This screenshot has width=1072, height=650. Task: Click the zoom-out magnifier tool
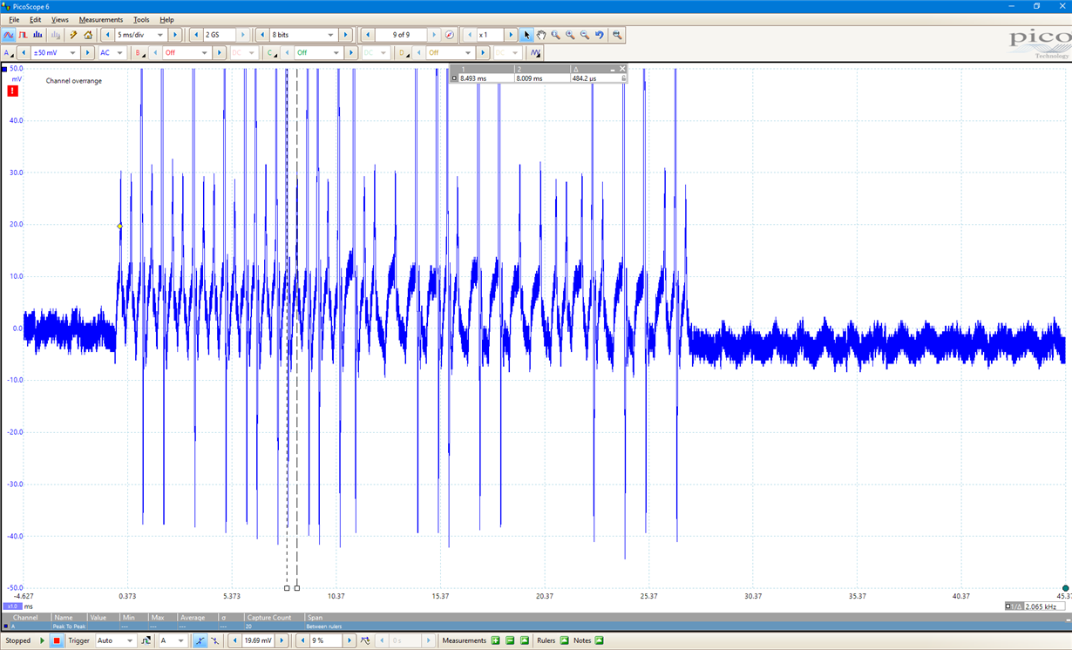point(585,35)
